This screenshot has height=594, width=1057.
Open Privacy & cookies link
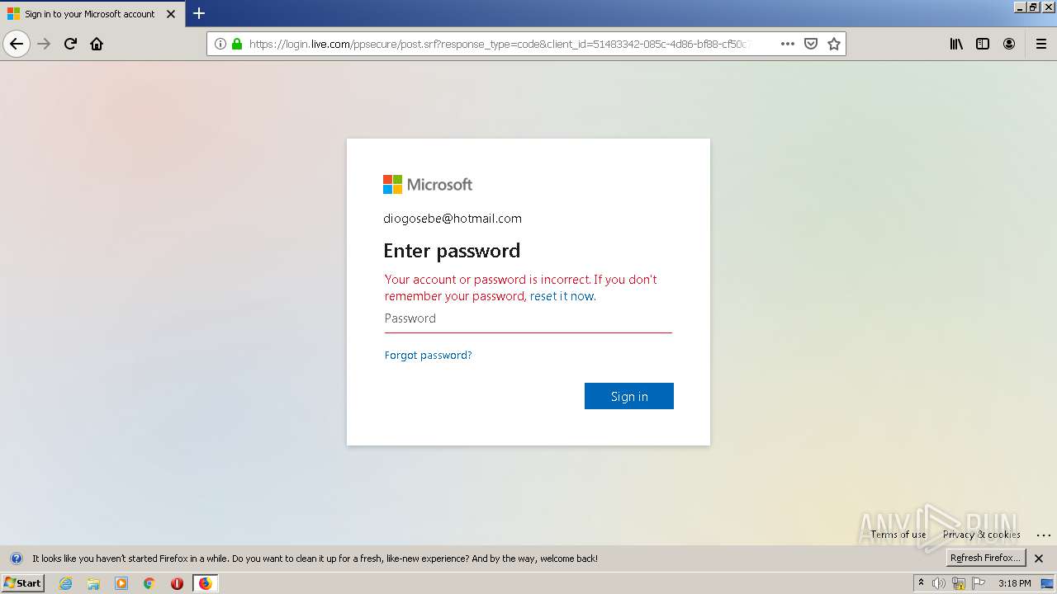click(x=982, y=535)
